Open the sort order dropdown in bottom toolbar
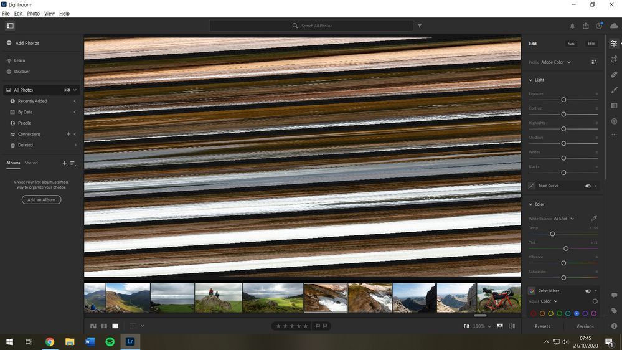The image size is (622, 350). pyautogui.click(x=136, y=326)
